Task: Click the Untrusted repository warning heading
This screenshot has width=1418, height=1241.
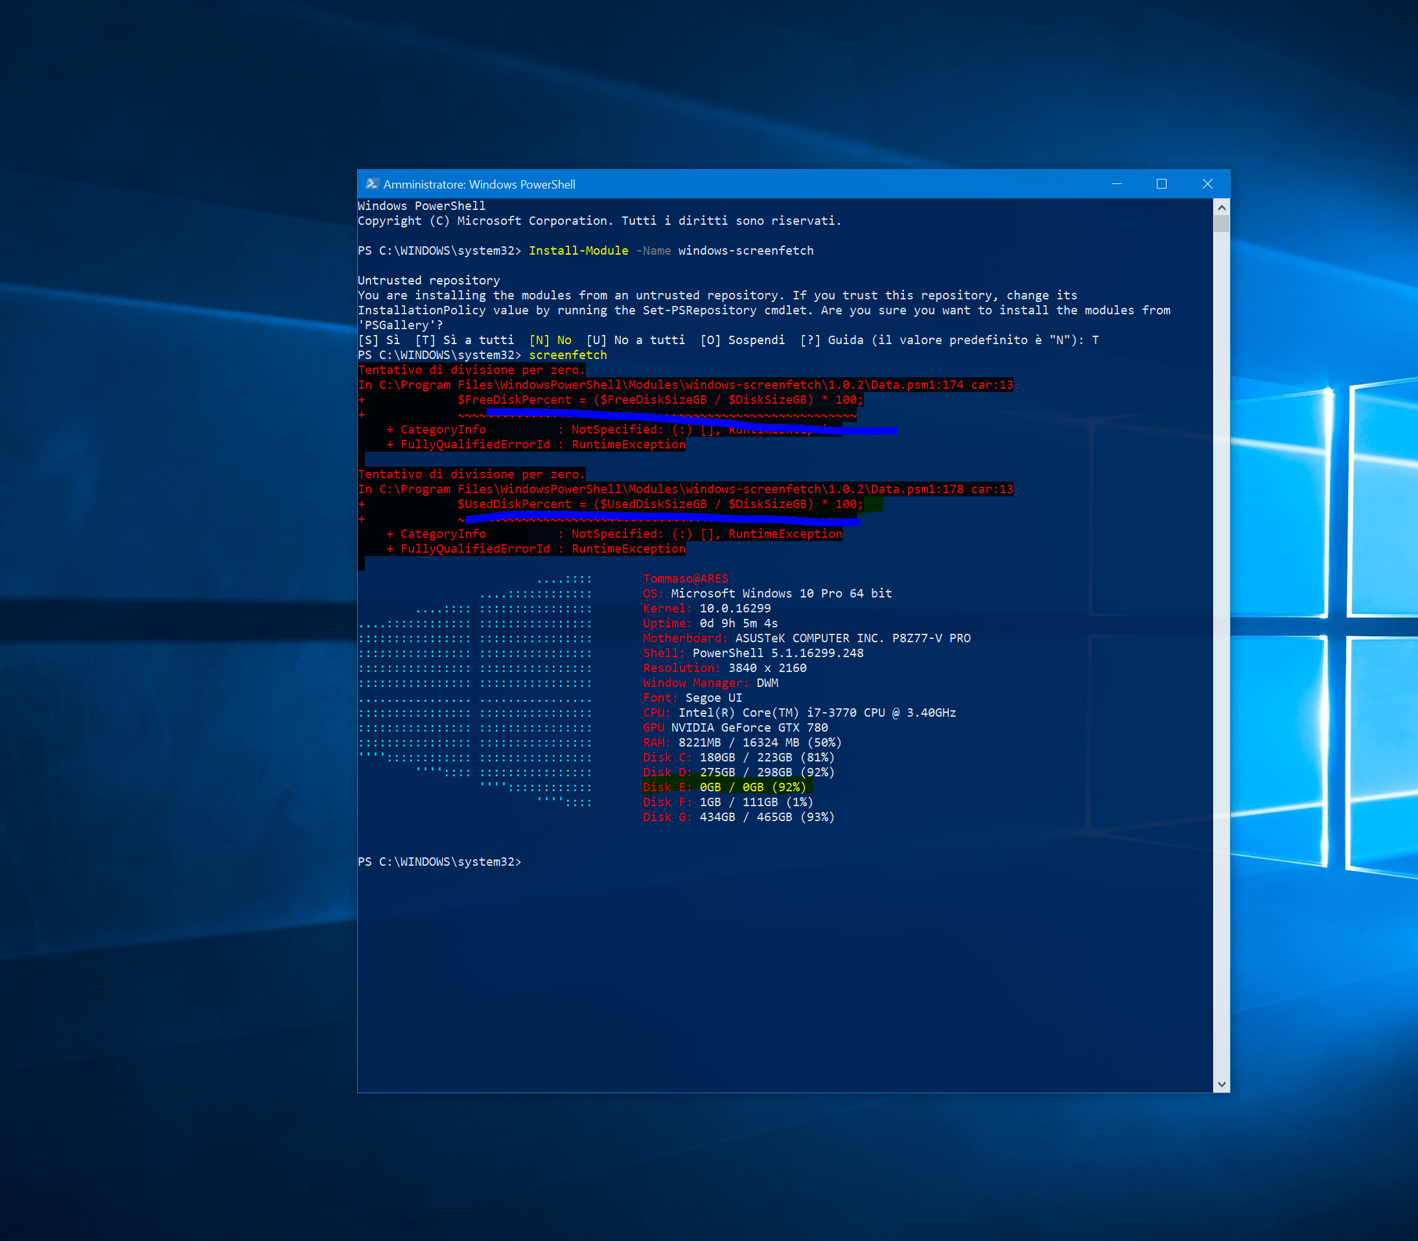Action: 428,280
